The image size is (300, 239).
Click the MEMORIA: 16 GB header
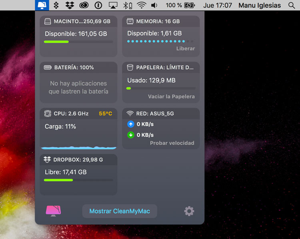tap(158, 21)
